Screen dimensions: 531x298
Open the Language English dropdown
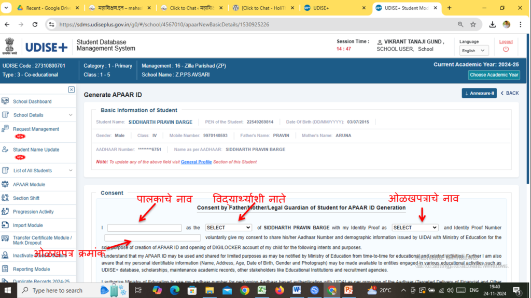474,51
